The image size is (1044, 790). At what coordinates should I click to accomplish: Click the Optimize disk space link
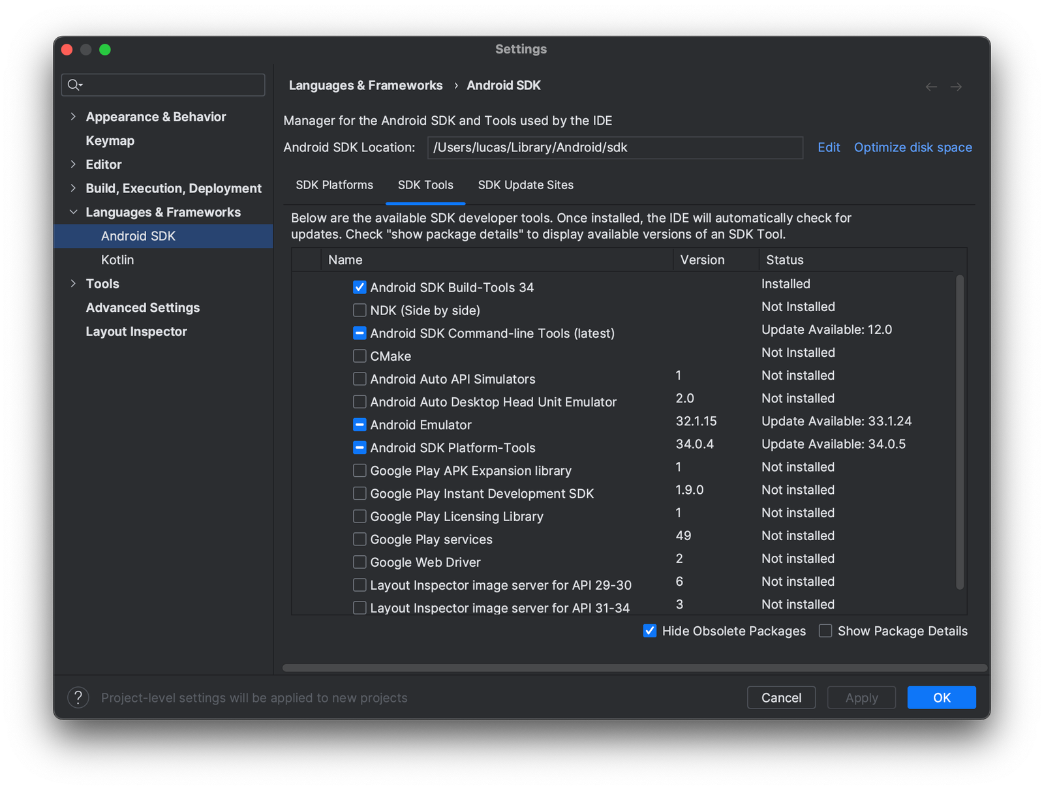(x=912, y=147)
